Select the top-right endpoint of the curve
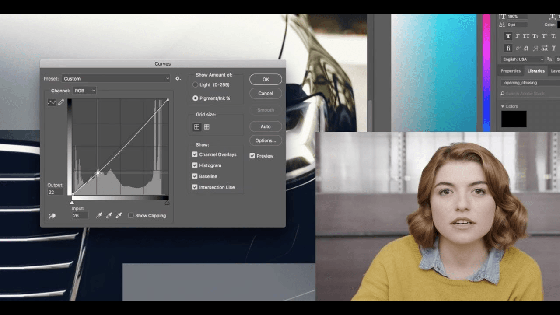 tap(168, 100)
